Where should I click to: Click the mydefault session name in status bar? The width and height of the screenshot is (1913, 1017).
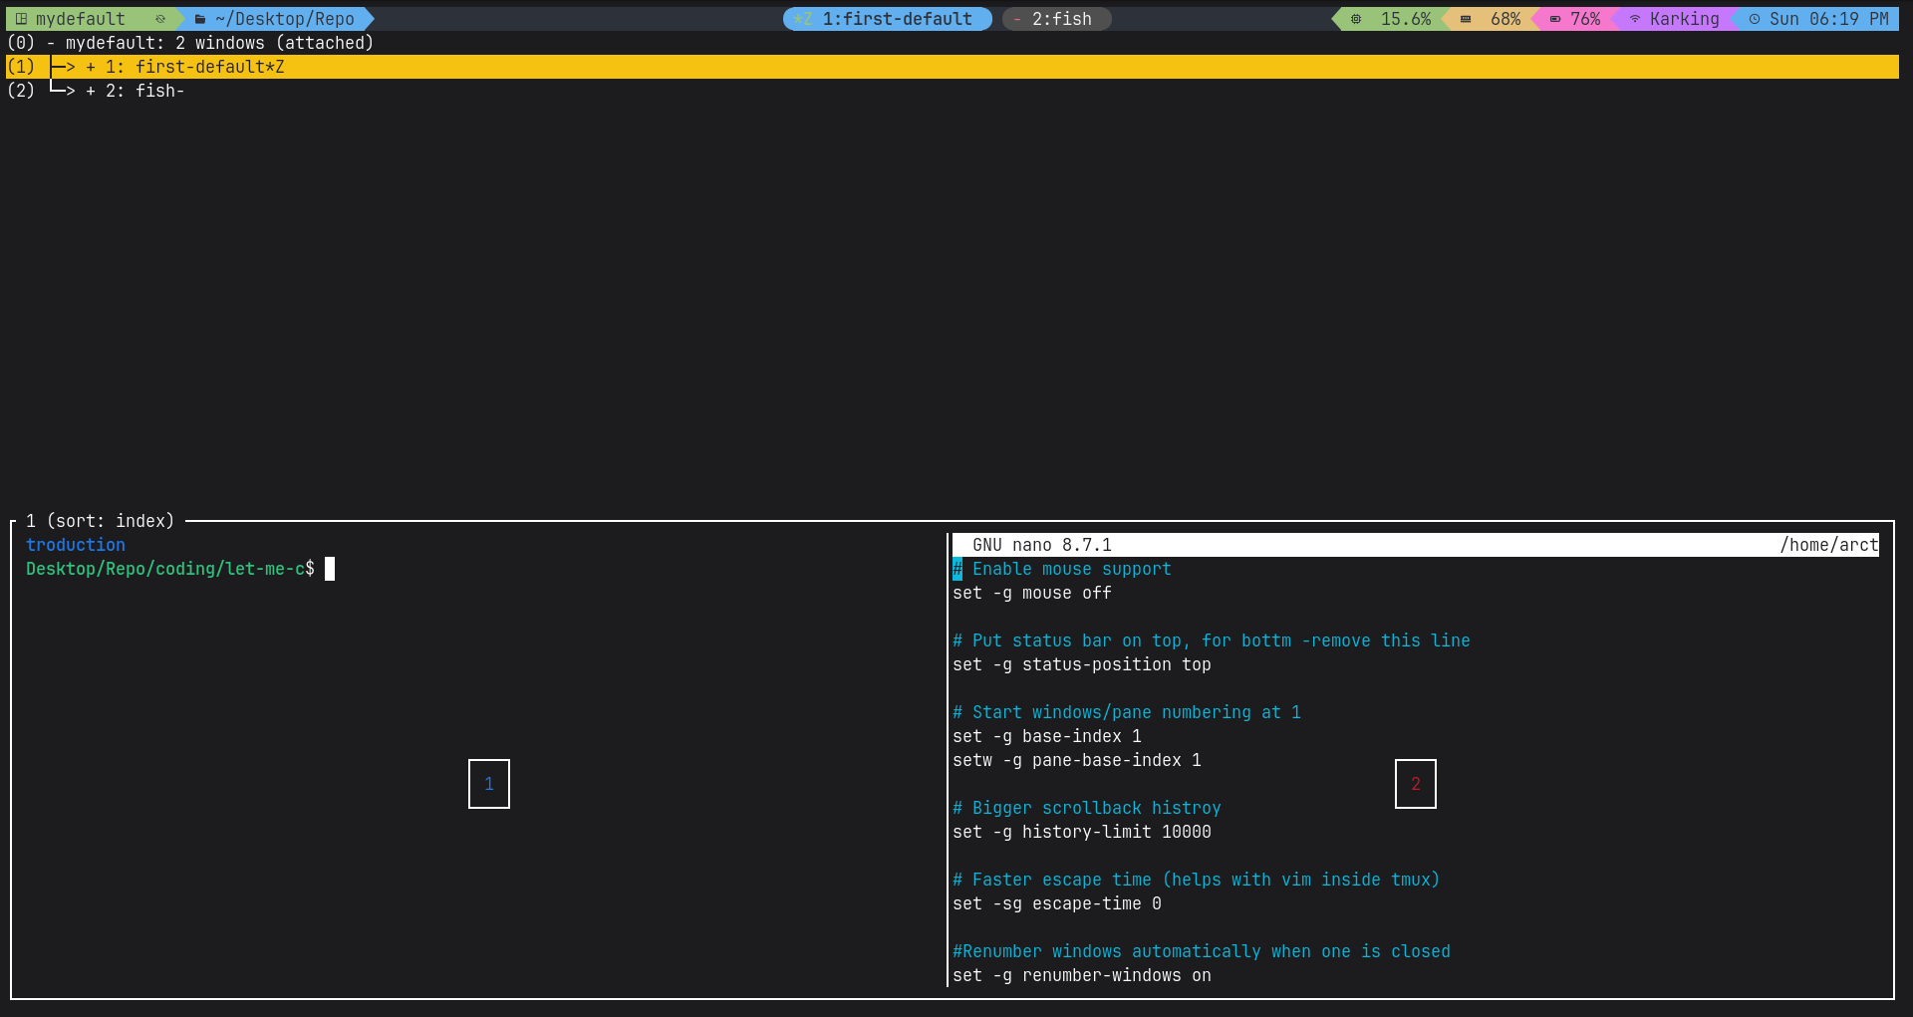pyautogui.click(x=81, y=19)
